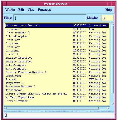Open the View menu

(31, 10)
